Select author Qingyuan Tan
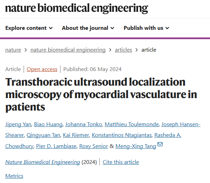The height and width of the screenshot is (183, 210). pos(43,135)
